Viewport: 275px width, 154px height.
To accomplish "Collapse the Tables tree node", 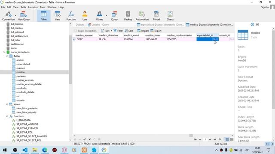I will pyautogui.click(x=7, y=56).
